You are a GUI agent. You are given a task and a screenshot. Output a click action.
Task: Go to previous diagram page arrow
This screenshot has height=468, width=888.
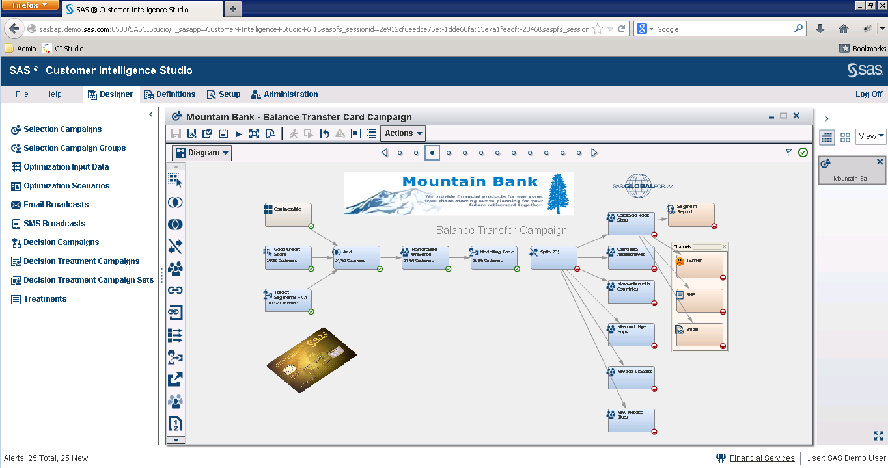point(384,153)
